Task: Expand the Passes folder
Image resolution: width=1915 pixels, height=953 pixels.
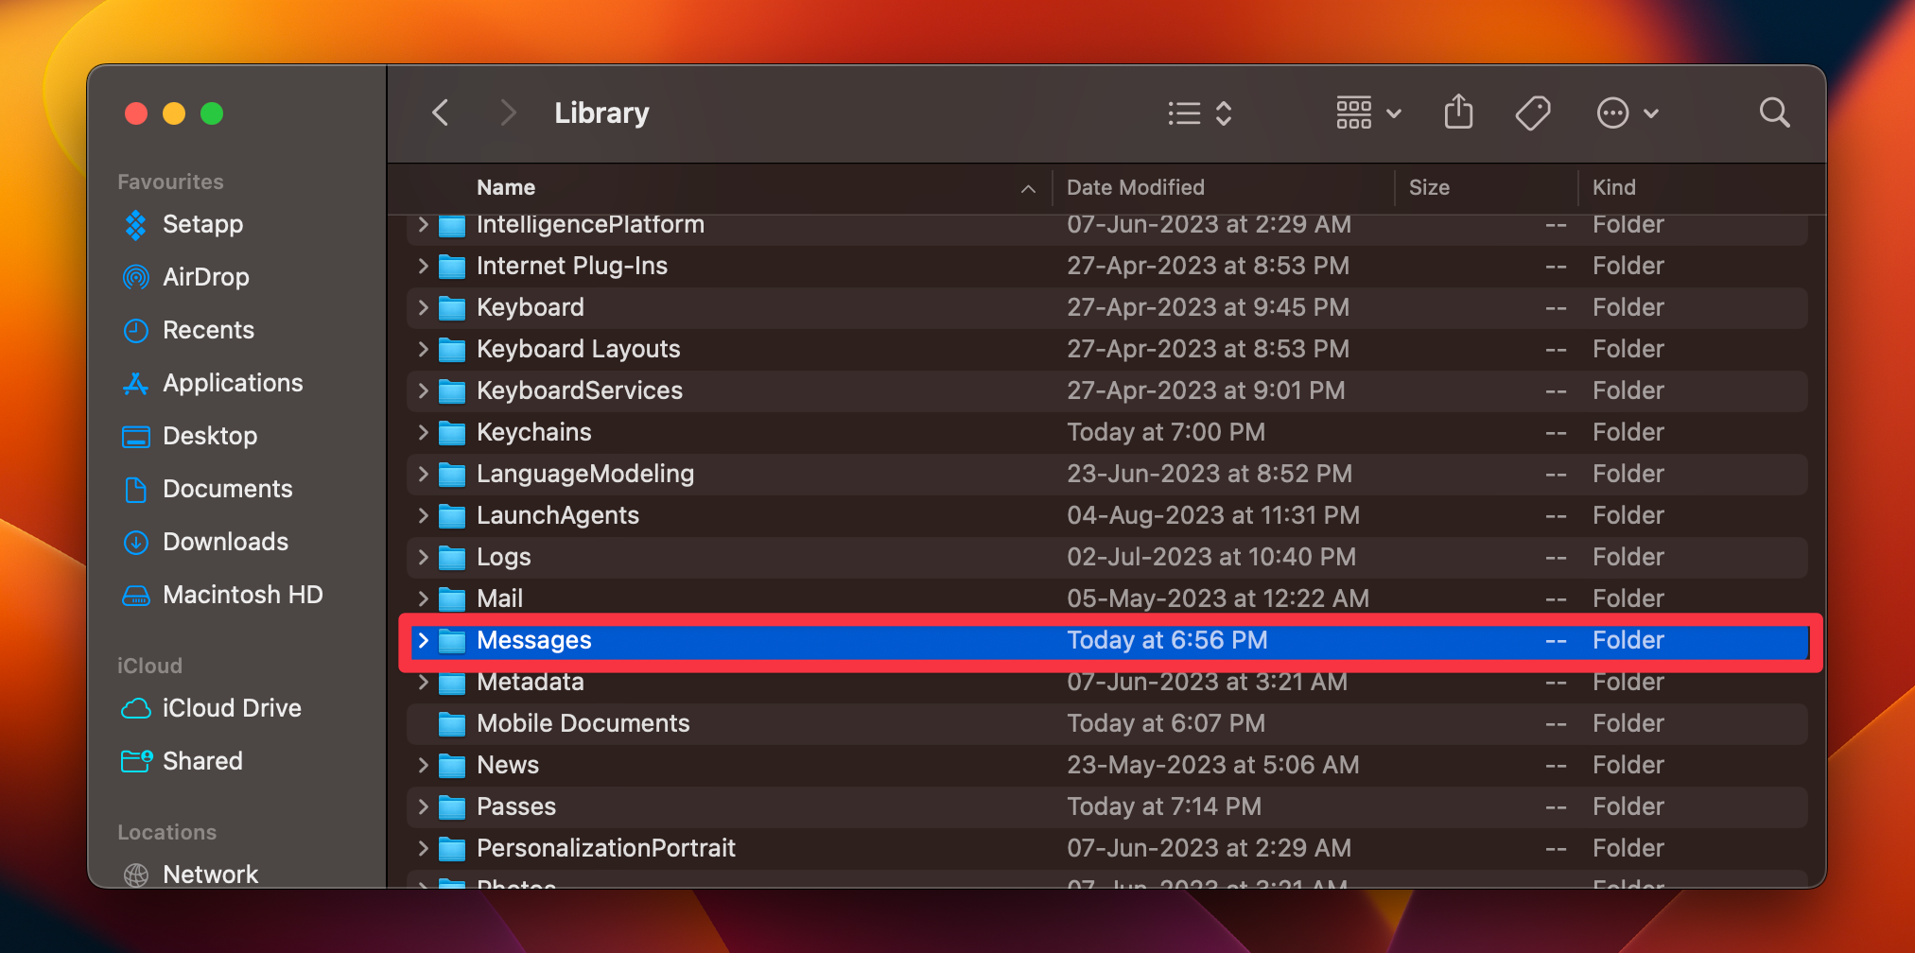Action: (x=423, y=806)
